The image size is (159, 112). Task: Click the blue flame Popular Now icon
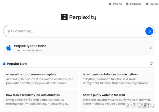coord(4,64)
